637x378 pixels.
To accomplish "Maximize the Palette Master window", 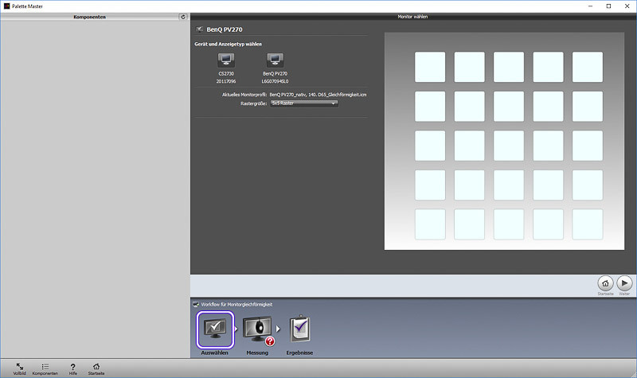I will click(608, 6).
